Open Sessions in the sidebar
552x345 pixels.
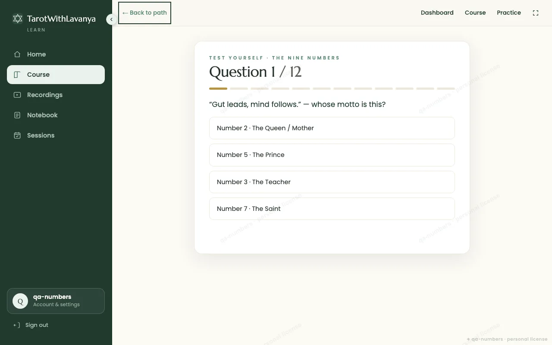click(x=56, y=135)
